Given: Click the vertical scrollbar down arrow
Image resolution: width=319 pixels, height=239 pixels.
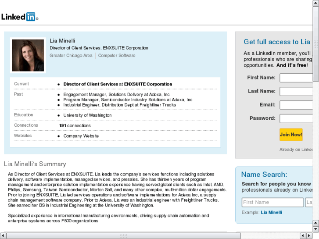Looking at the screenshot, I should tap(316, 229).
